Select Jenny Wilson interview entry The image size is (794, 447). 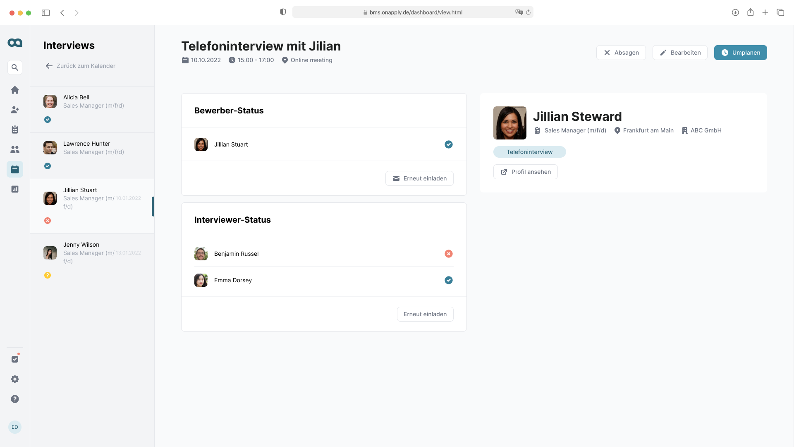[92, 259]
